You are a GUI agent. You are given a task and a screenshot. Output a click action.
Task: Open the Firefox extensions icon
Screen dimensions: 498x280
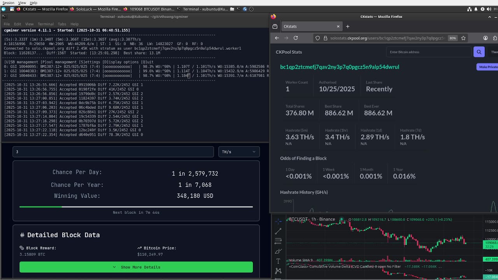click(x=495, y=38)
